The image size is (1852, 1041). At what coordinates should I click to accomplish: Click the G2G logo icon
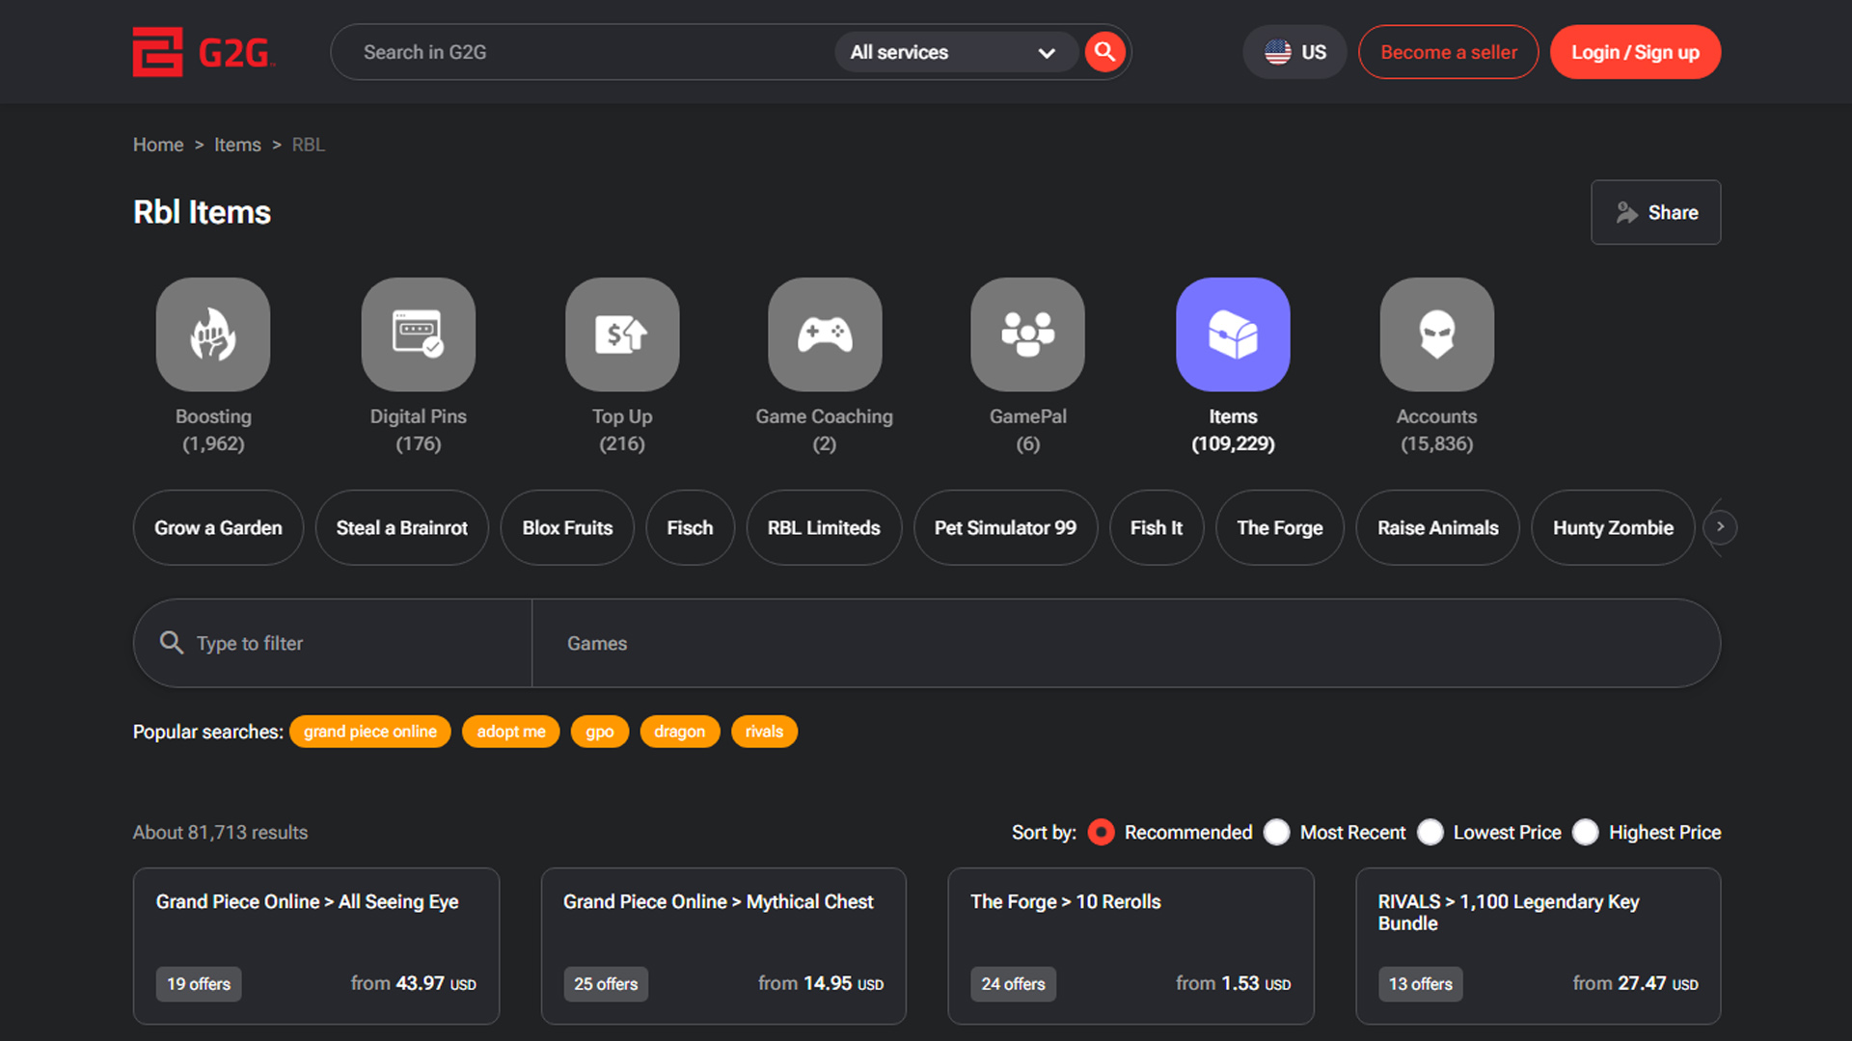(157, 52)
